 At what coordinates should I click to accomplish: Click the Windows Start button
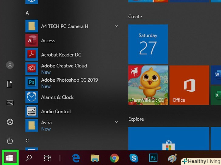[x=10, y=158]
